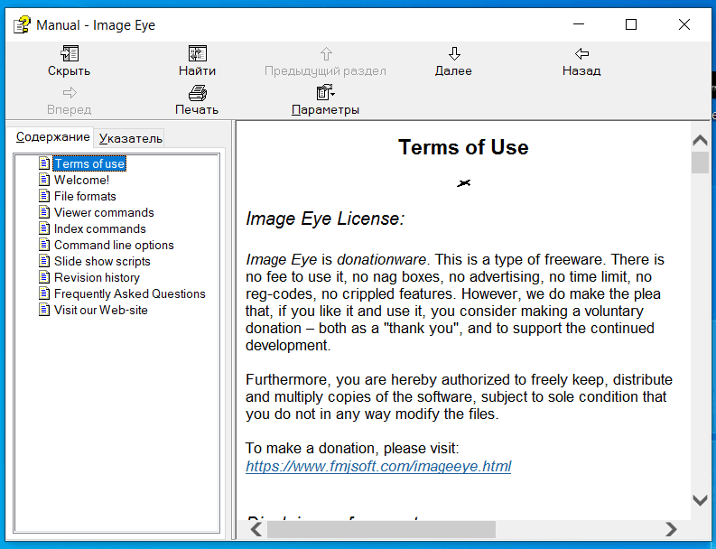Image resolution: width=716 pixels, height=549 pixels.
Task: Open the Viewer commands topic
Action: pyautogui.click(x=104, y=212)
